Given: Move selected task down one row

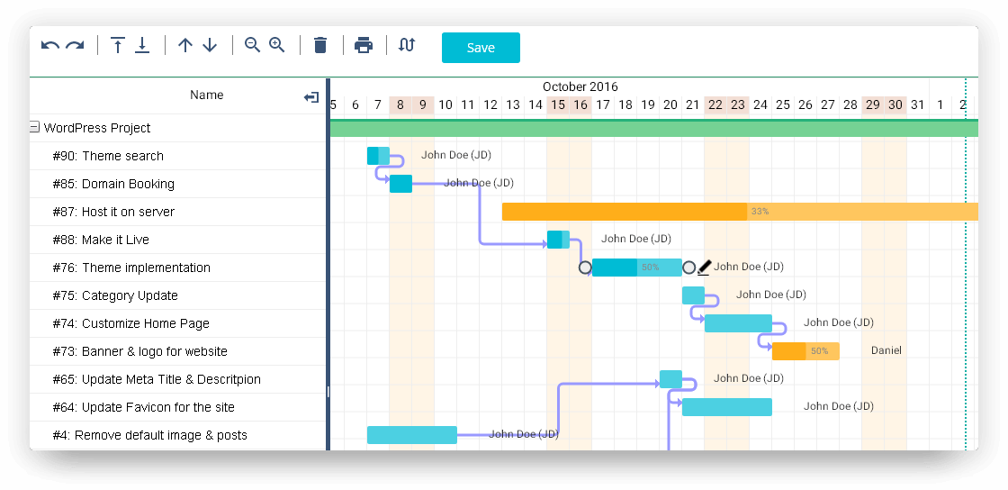Looking at the screenshot, I should (x=210, y=45).
